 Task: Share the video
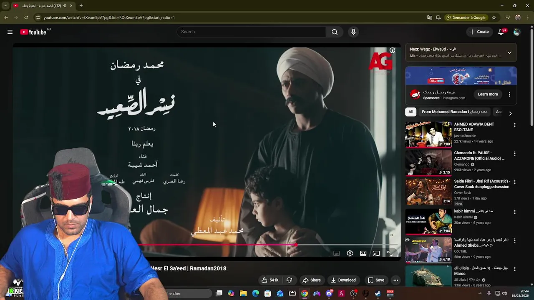tap(312, 280)
